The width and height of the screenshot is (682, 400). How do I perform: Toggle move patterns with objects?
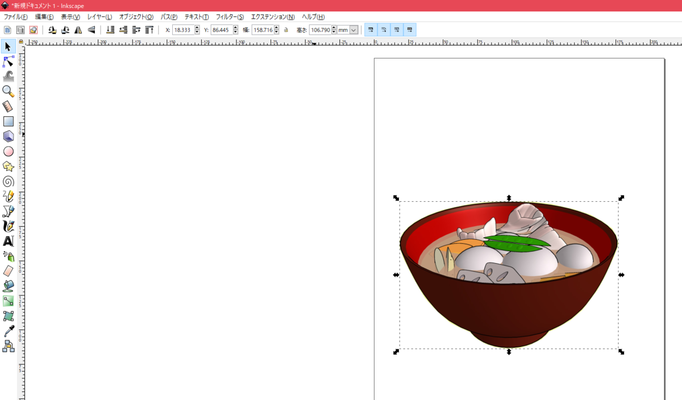point(410,30)
